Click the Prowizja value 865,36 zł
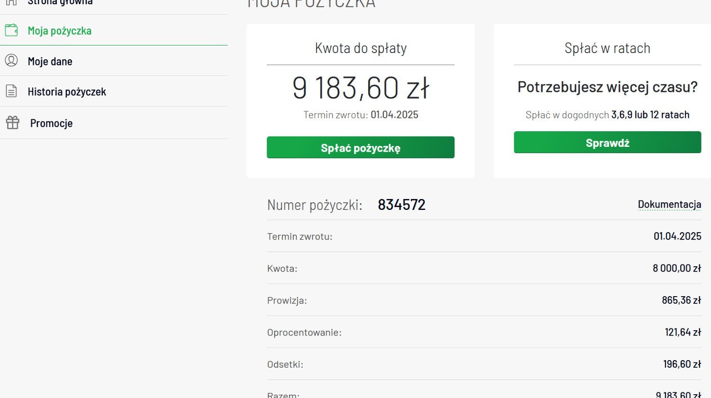 pyautogui.click(x=681, y=300)
